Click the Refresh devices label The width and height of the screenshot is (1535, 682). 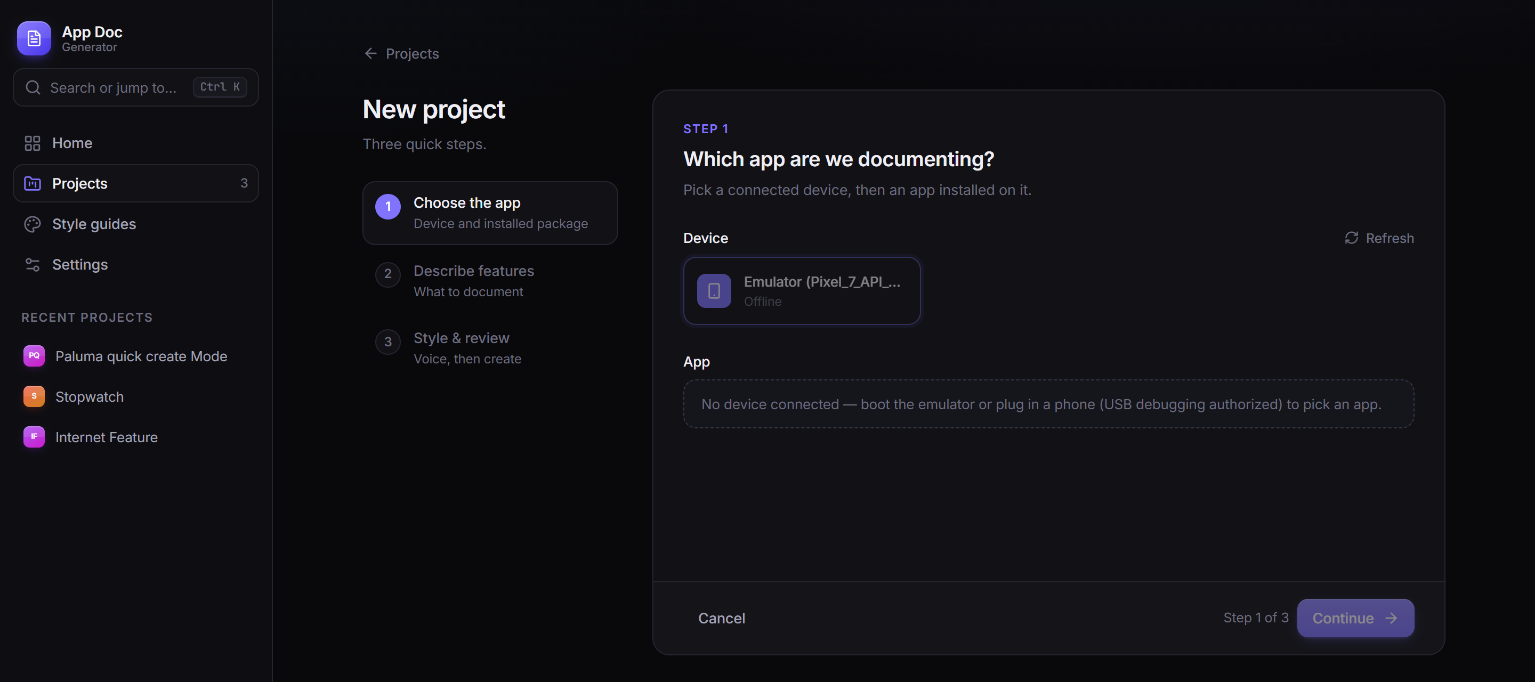click(1389, 238)
